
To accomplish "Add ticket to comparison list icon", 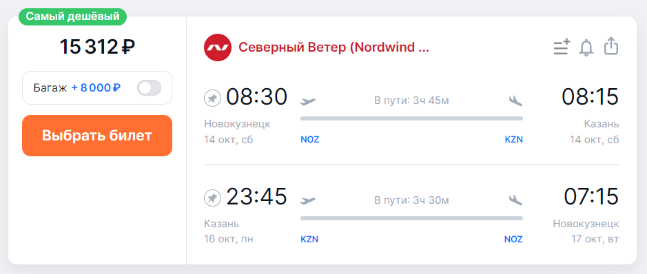I will tap(561, 47).
